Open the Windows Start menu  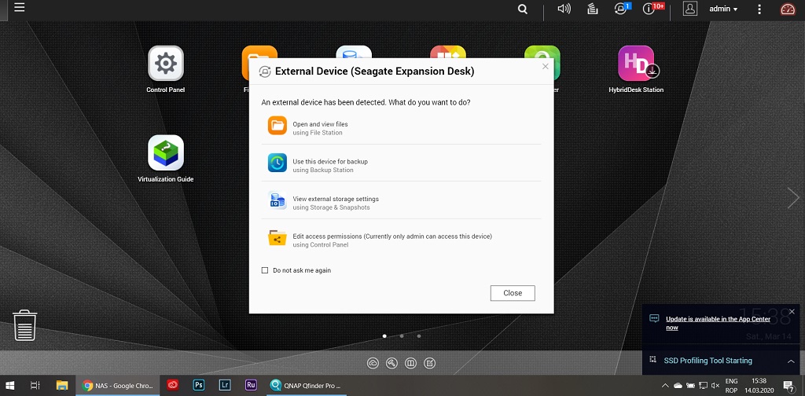point(9,385)
